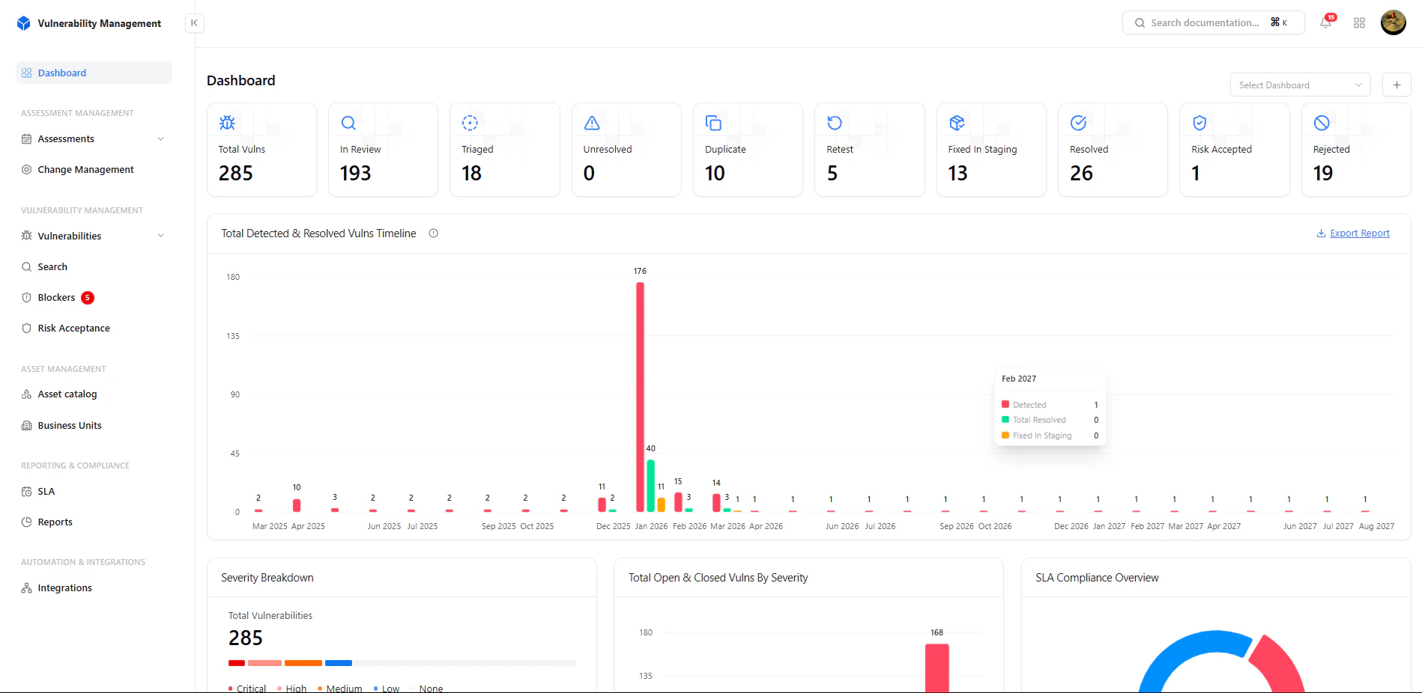Click the Total Vulns bug icon
Image resolution: width=1422 pixels, height=693 pixels.
coord(227,123)
